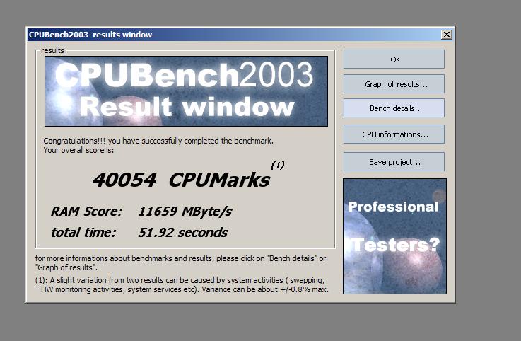The height and width of the screenshot is (341, 521).
Task: Click the variance footnote text at bottom
Action: 182,285
